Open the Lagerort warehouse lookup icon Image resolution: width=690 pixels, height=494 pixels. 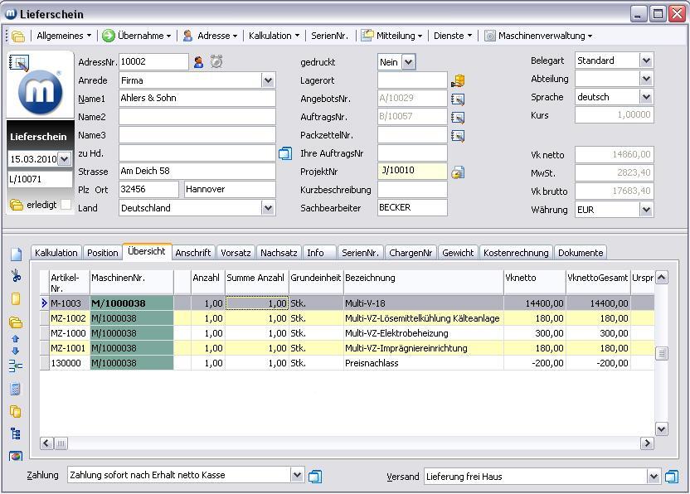point(457,80)
